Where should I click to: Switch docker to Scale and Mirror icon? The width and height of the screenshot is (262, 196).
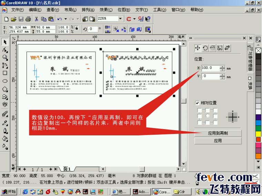213,48
